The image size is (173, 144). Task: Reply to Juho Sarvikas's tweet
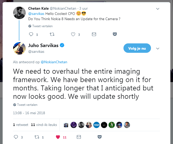tap(16, 137)
